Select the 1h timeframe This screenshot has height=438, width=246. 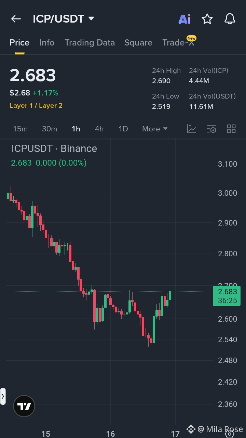tap(76, 129)
